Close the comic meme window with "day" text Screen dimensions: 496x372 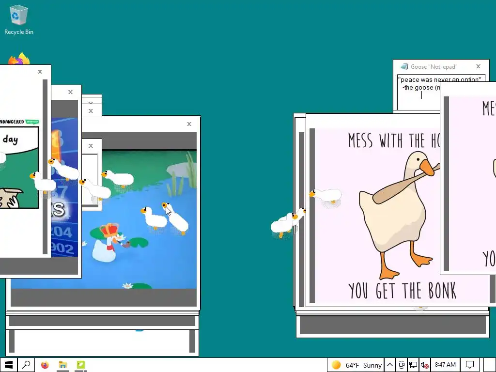(40, 72)
